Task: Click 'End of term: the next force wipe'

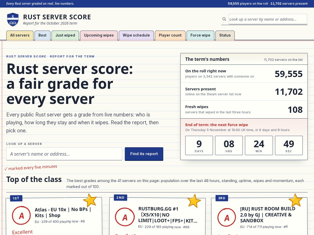Action: tap(217, 125)
